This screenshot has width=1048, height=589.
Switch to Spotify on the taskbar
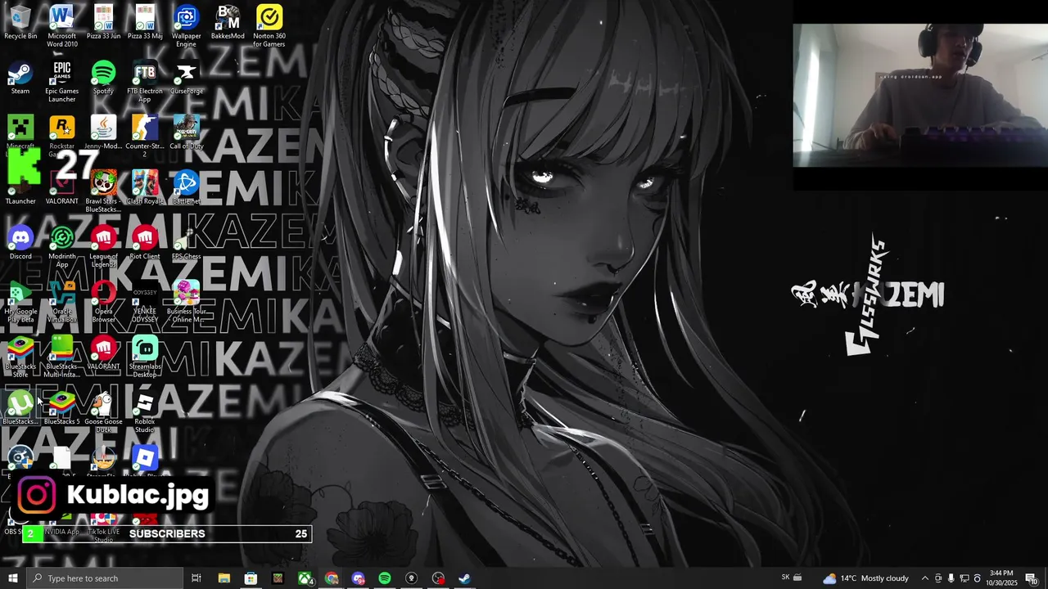[385, 578]
